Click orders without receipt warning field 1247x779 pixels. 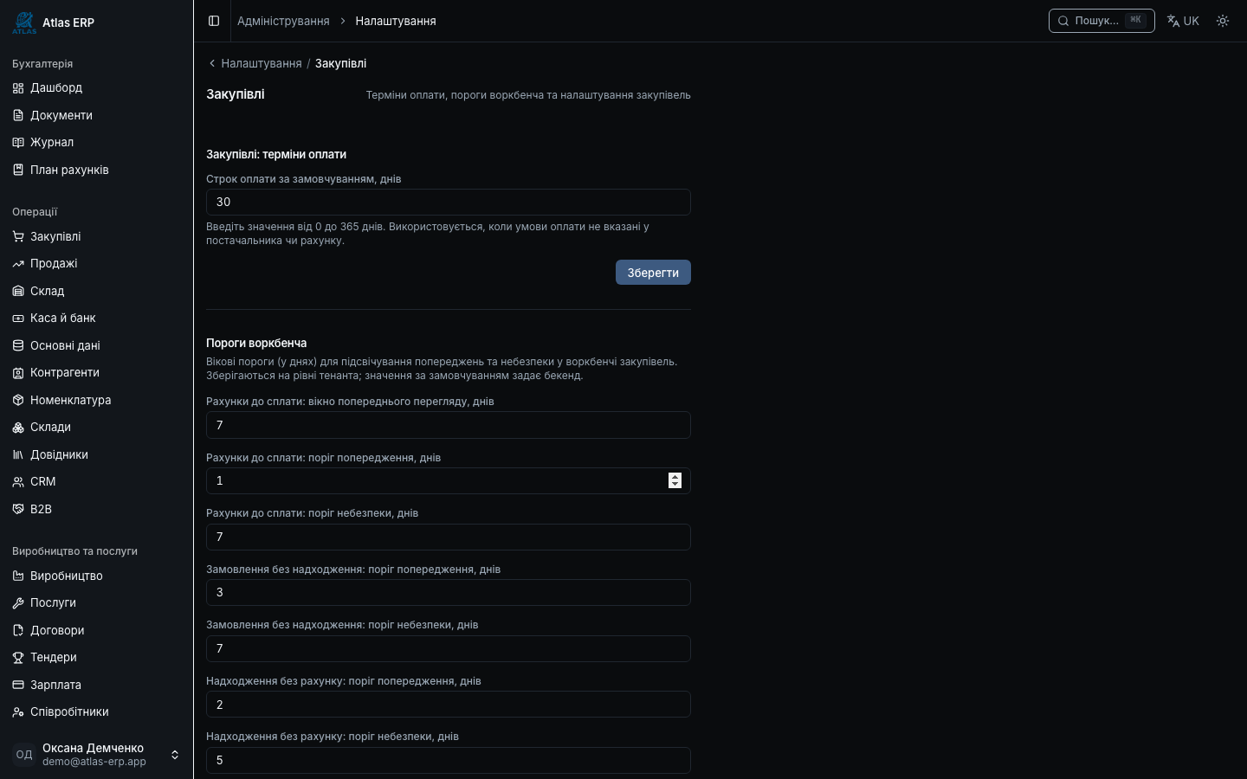[449, 592]
